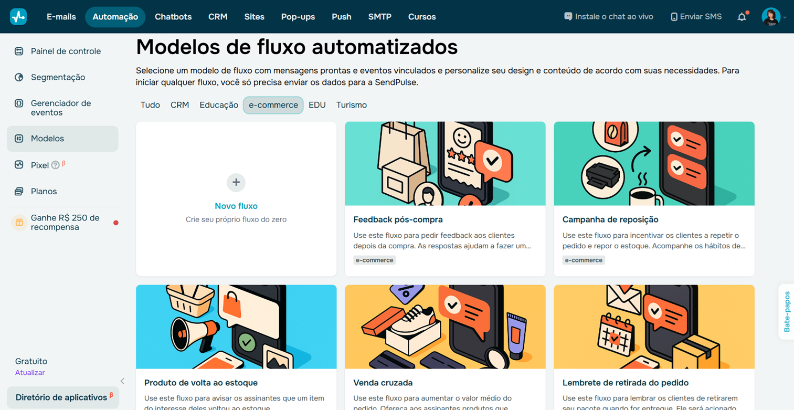Click the live chat icon beside Instale o chat
794x410 pixels.
point(568,17)
